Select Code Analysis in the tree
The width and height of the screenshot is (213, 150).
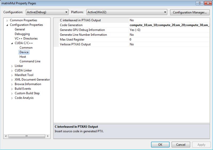coord(24,98)
